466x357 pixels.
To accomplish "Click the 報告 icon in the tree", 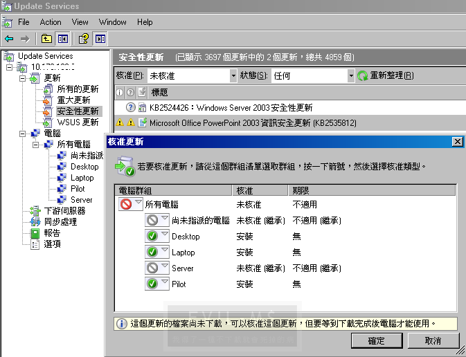I will (x=35, y=233).
